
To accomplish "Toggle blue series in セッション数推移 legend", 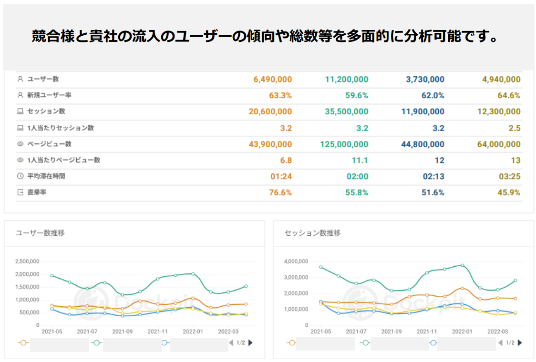I will 433,342.
